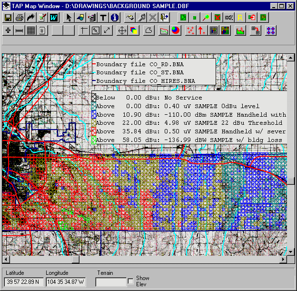This screenshot has width=297, height=291.
Task: Click the Save floppy disk icon
Action: (x=8, y=18)
